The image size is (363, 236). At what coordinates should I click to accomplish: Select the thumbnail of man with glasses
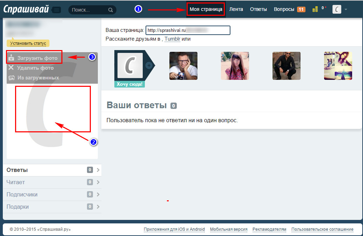[x=183, y=66]
